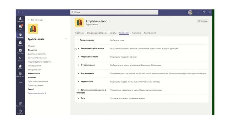Open the Изучаем технологии channel
Image resolution: width=228 pixels, height=128 pixels.
[x=37, y=58]
